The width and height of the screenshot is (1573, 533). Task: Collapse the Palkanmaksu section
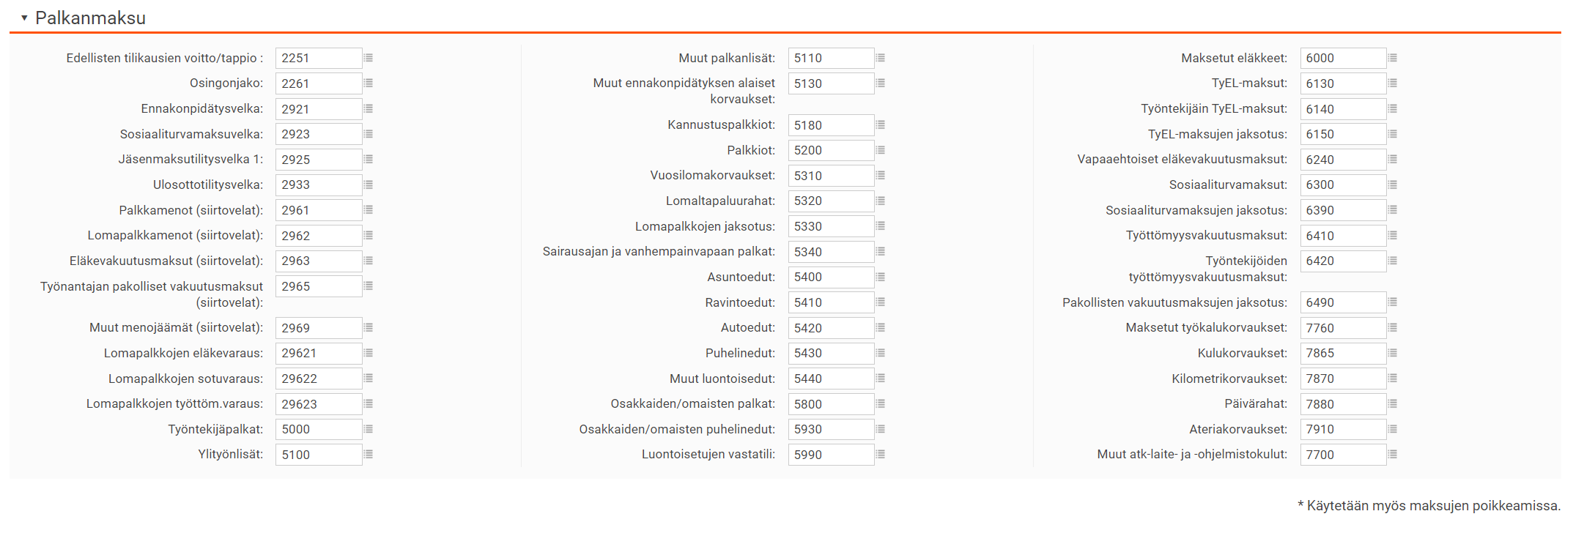click(x=24, y=18)
